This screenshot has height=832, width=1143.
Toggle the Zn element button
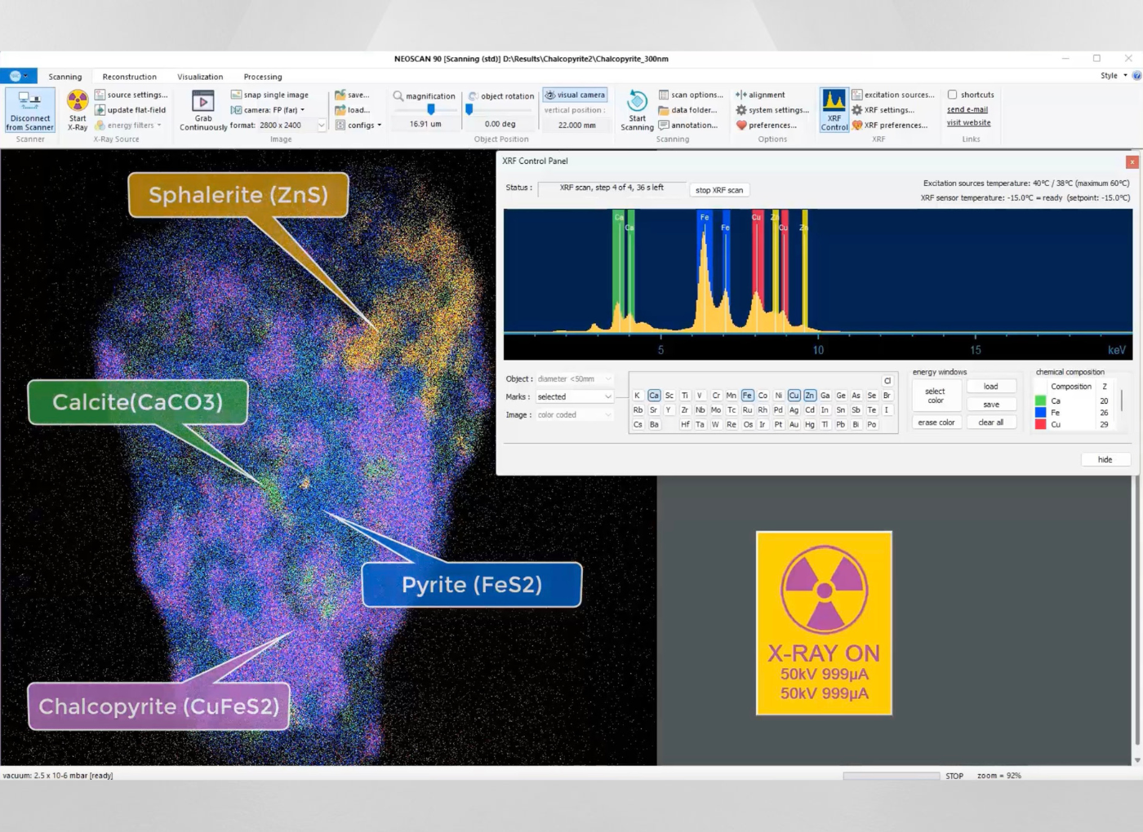pyautogui.click(x=809, y=396)
